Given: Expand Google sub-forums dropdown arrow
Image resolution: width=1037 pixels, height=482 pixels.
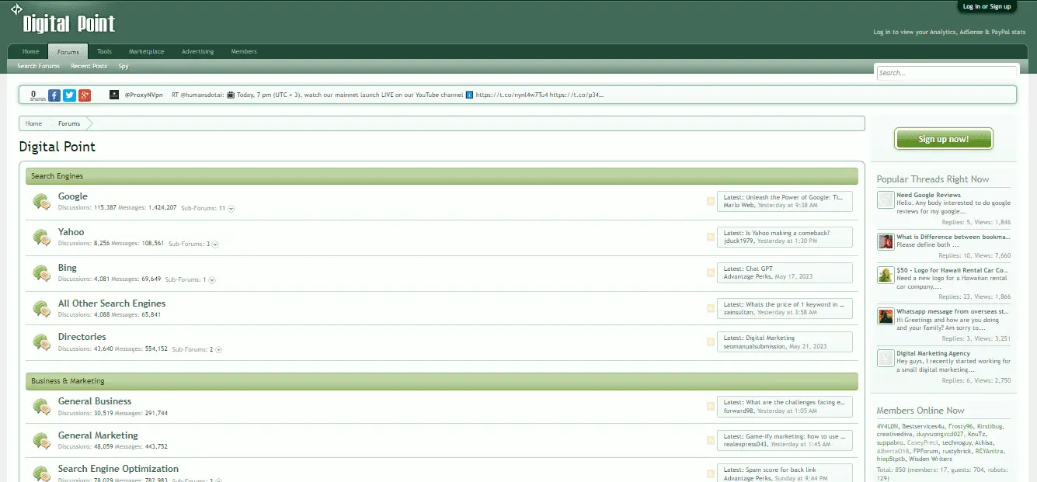Looking at the screenshot, I should (231, 209).
